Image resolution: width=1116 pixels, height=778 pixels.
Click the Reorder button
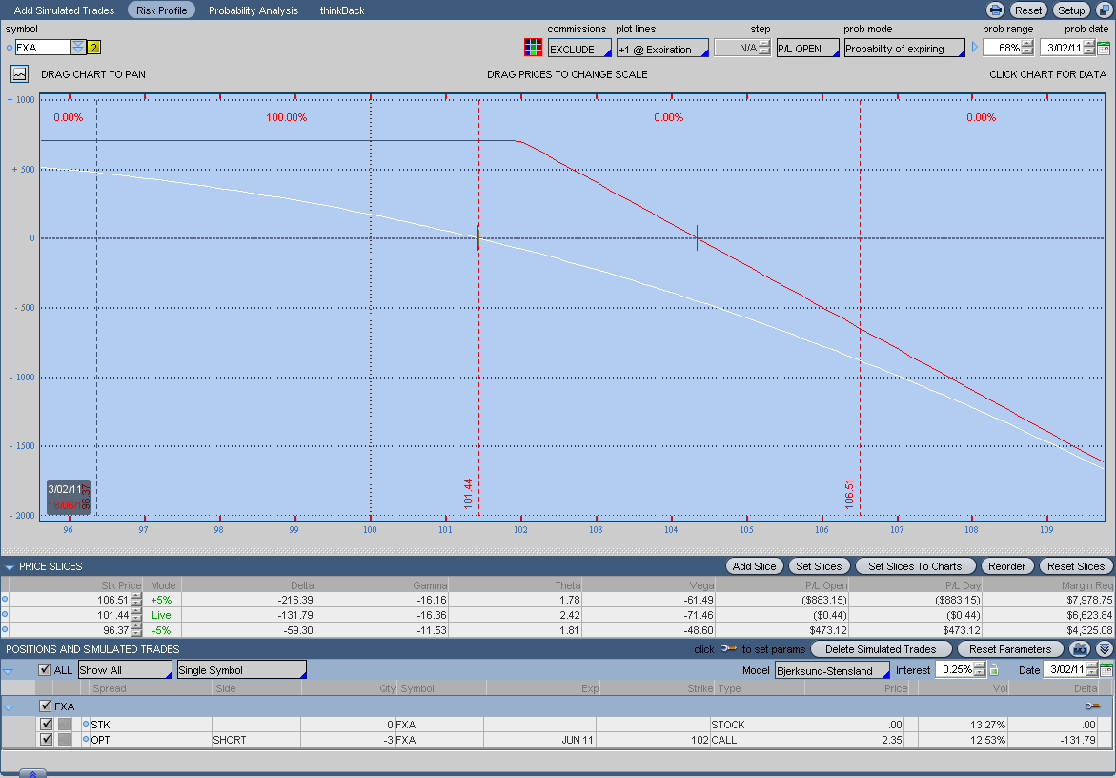pos(1007,566)
